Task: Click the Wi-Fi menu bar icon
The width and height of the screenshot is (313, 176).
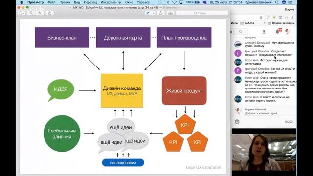Action: (x=175, y=2)
